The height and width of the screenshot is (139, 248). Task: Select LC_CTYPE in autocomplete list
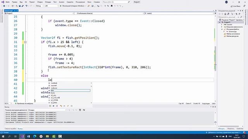click(55, 100)
